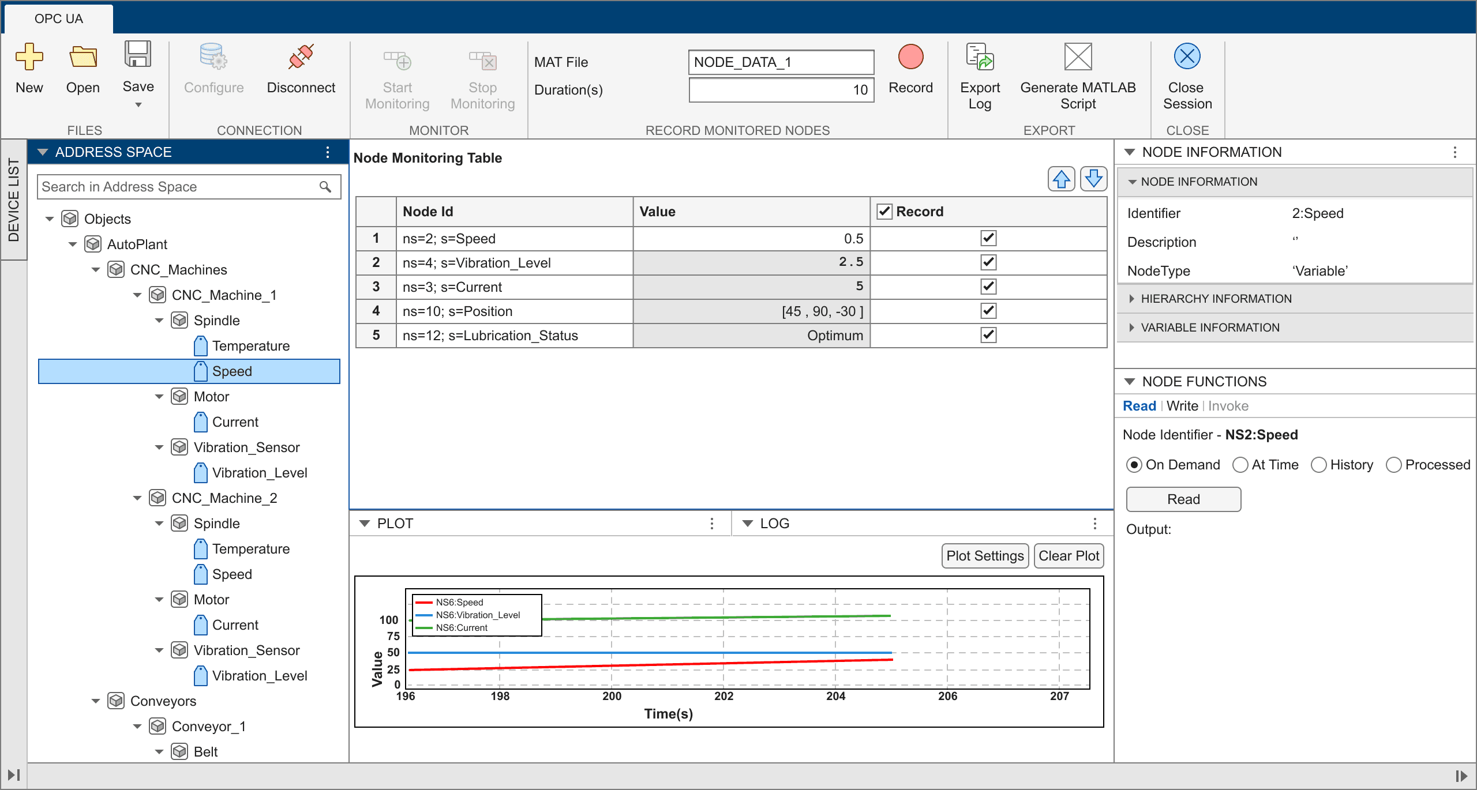Screen dimensions: 1477x790
Task: Click the bottom-left panel collapse icon
Action: coord(14,775)
